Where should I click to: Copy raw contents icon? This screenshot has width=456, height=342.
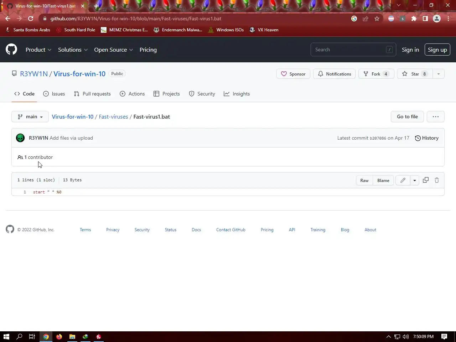click(x=426, y=180)
